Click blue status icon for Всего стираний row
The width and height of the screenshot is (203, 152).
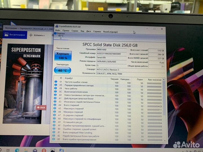tap(56, 105)
